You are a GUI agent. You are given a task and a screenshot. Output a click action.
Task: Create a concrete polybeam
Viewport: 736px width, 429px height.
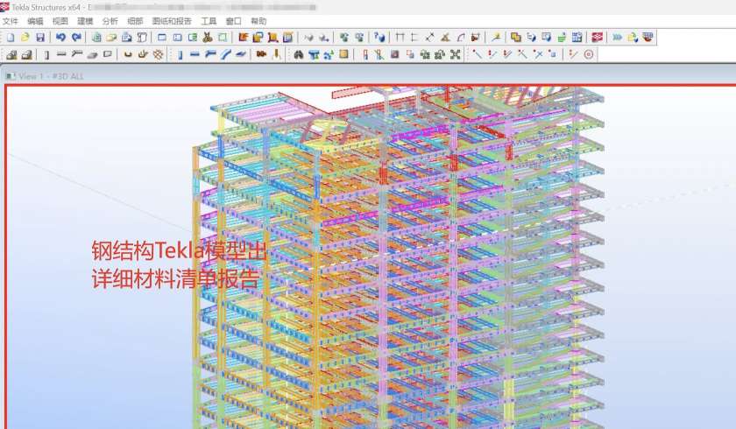77,55
